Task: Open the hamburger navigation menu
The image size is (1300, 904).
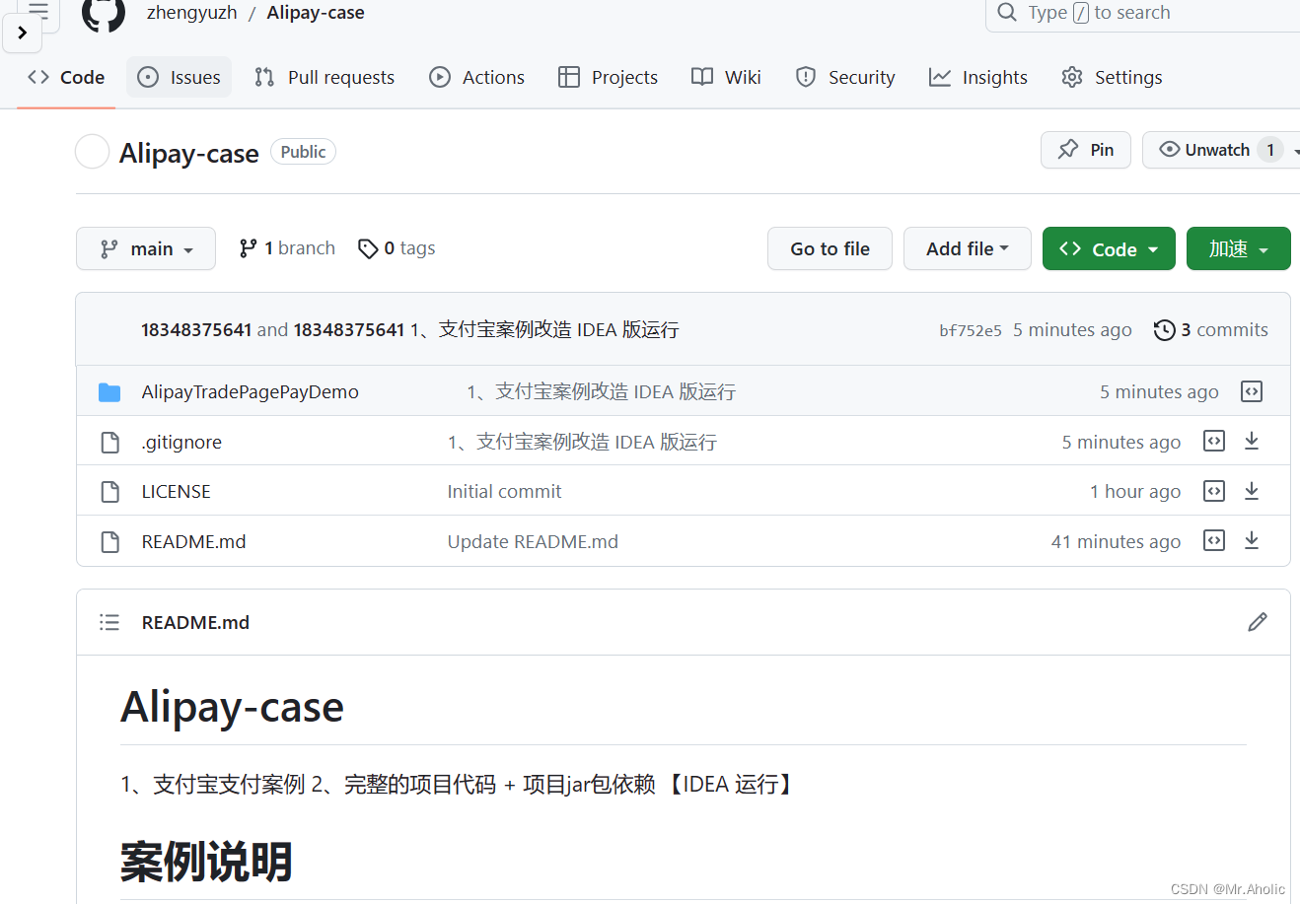Action: (x=38, y=12)
